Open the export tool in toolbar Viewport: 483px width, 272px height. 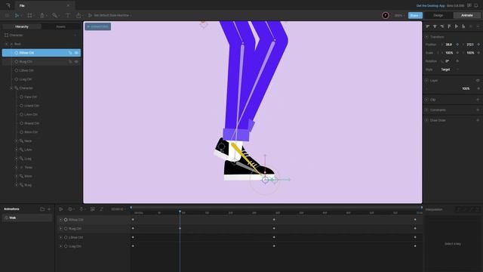pos(78,15)
